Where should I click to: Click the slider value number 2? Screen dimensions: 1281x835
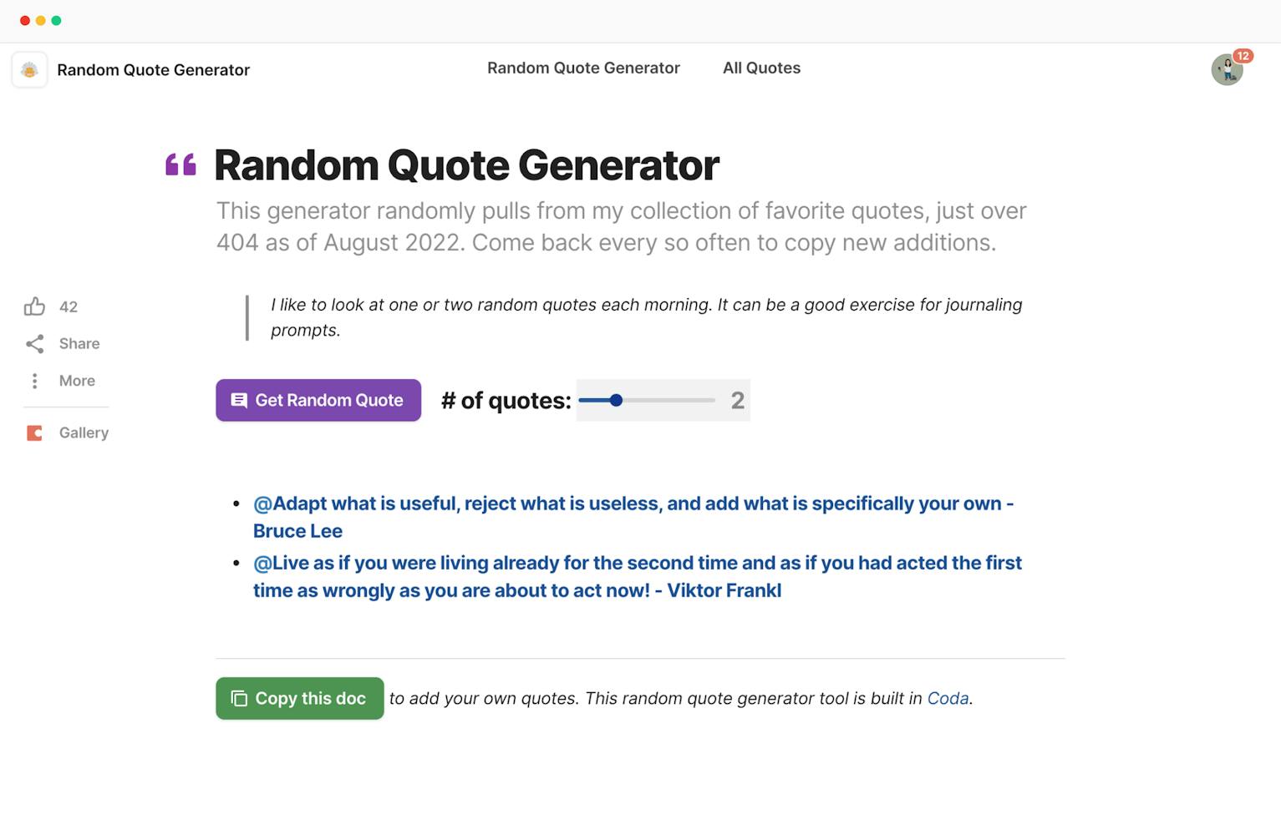click(737, 401)
